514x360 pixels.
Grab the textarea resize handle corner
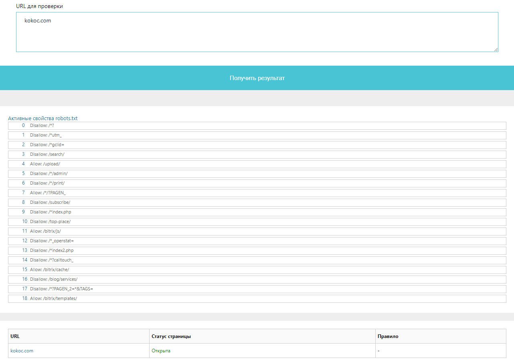pyautogui.click(x=496, y=50)
